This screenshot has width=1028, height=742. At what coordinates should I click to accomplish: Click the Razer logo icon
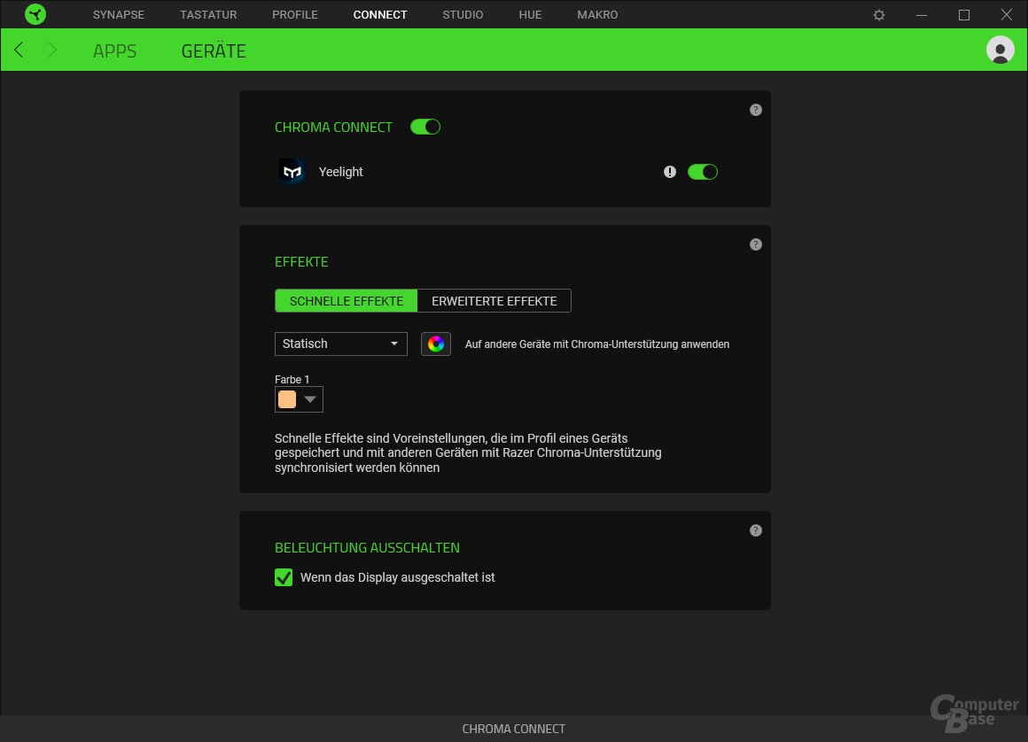click(35, 14)
